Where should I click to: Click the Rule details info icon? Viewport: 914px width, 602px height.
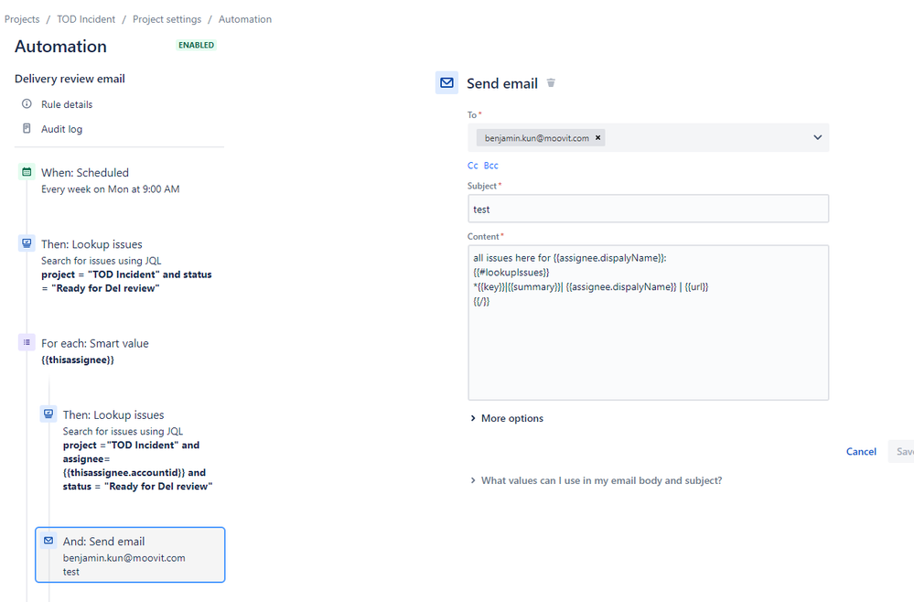27,103
